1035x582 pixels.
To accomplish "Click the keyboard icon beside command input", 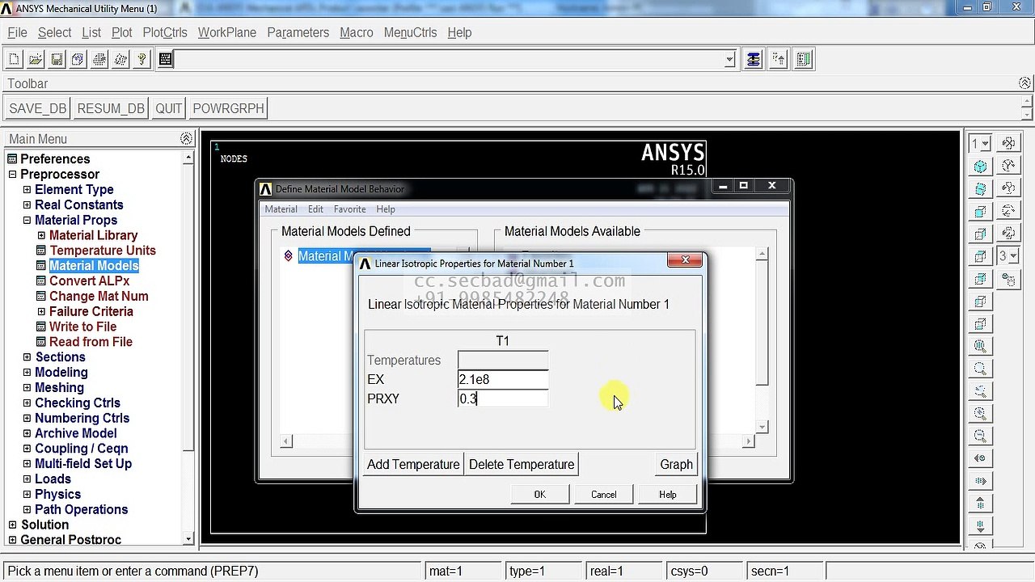I will click(x=165, y=59).
